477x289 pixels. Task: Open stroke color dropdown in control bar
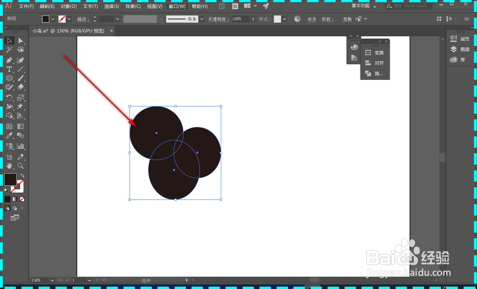[69, 19]
